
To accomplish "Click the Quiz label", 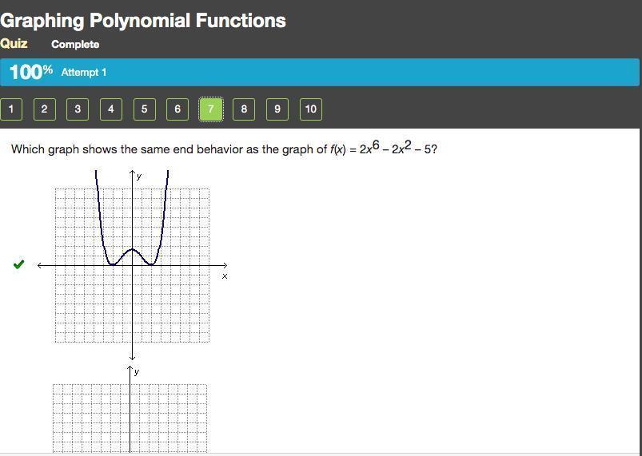I will (14, 44).
